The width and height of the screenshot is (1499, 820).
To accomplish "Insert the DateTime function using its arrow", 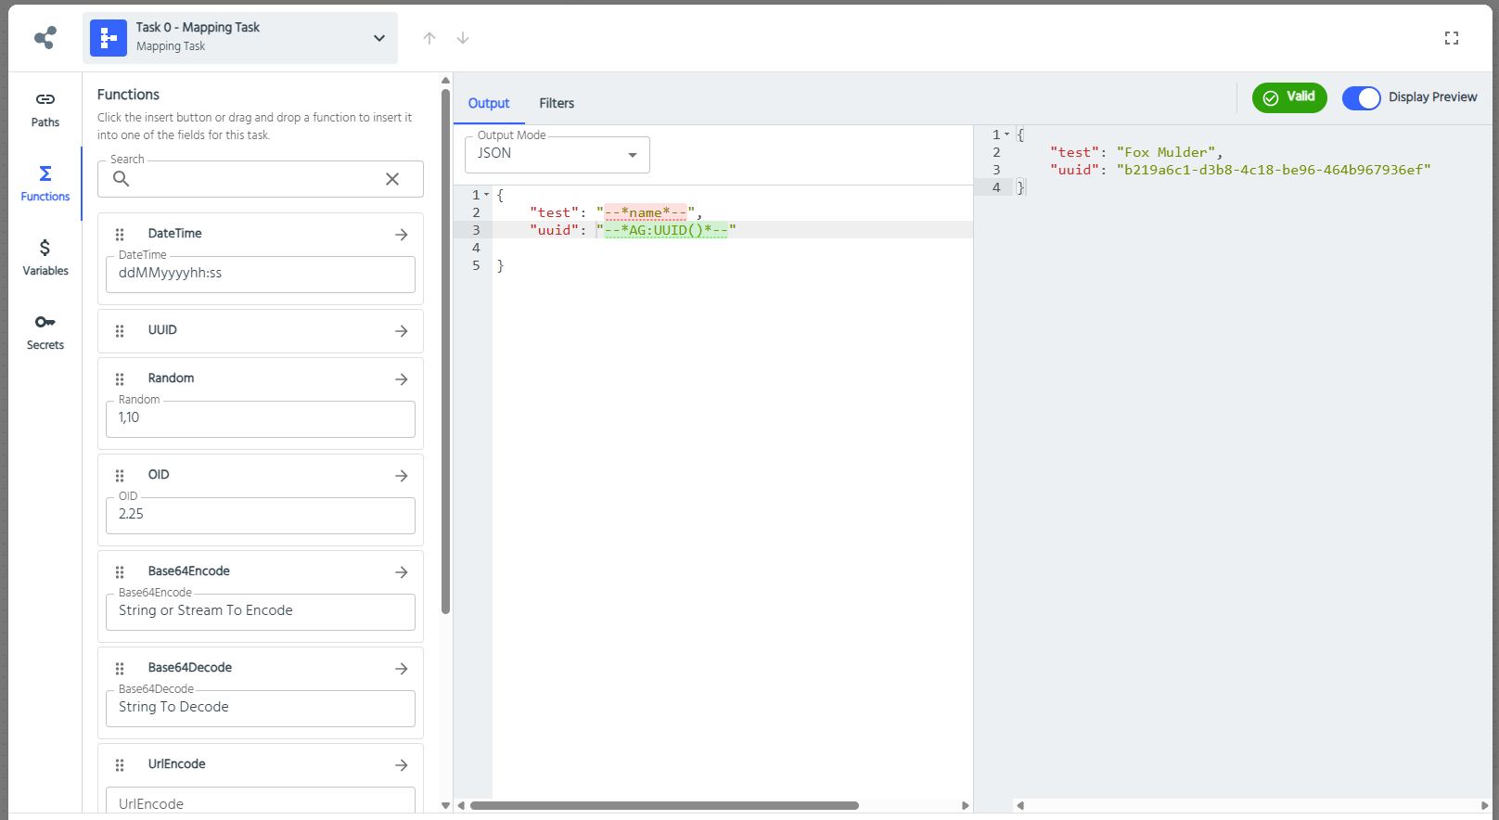I will click(x=401, y=235).
